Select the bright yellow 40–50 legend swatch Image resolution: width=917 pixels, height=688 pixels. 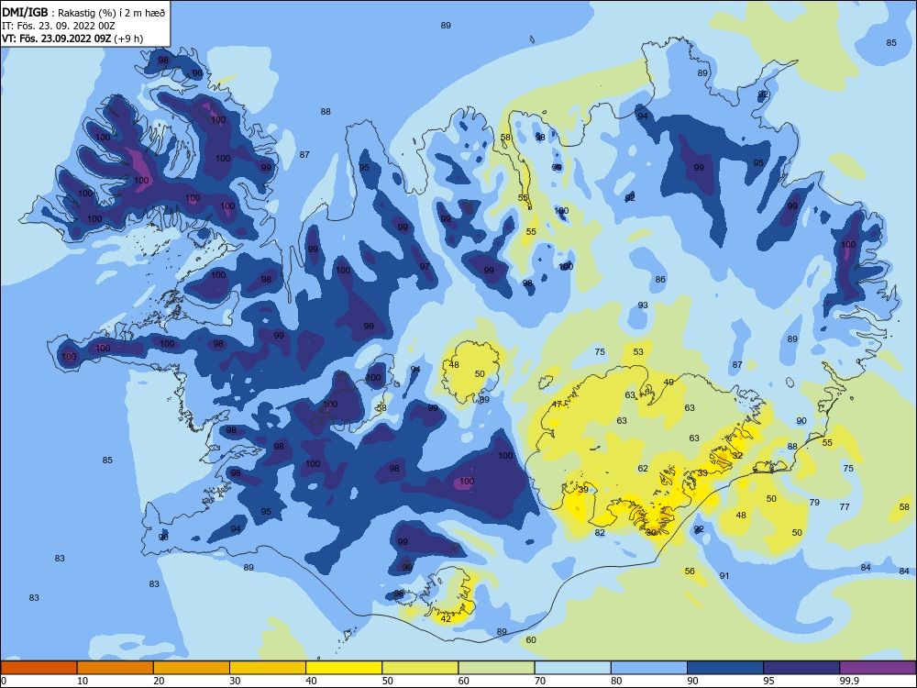point(344,668)
